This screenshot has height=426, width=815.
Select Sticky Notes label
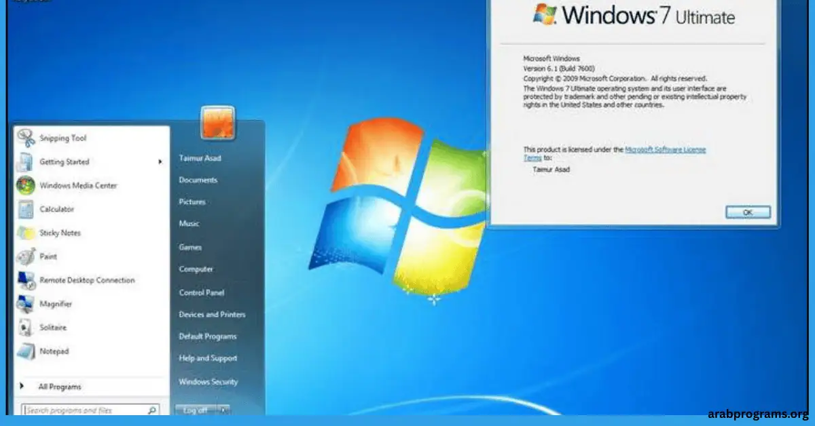tap(60, 233)
